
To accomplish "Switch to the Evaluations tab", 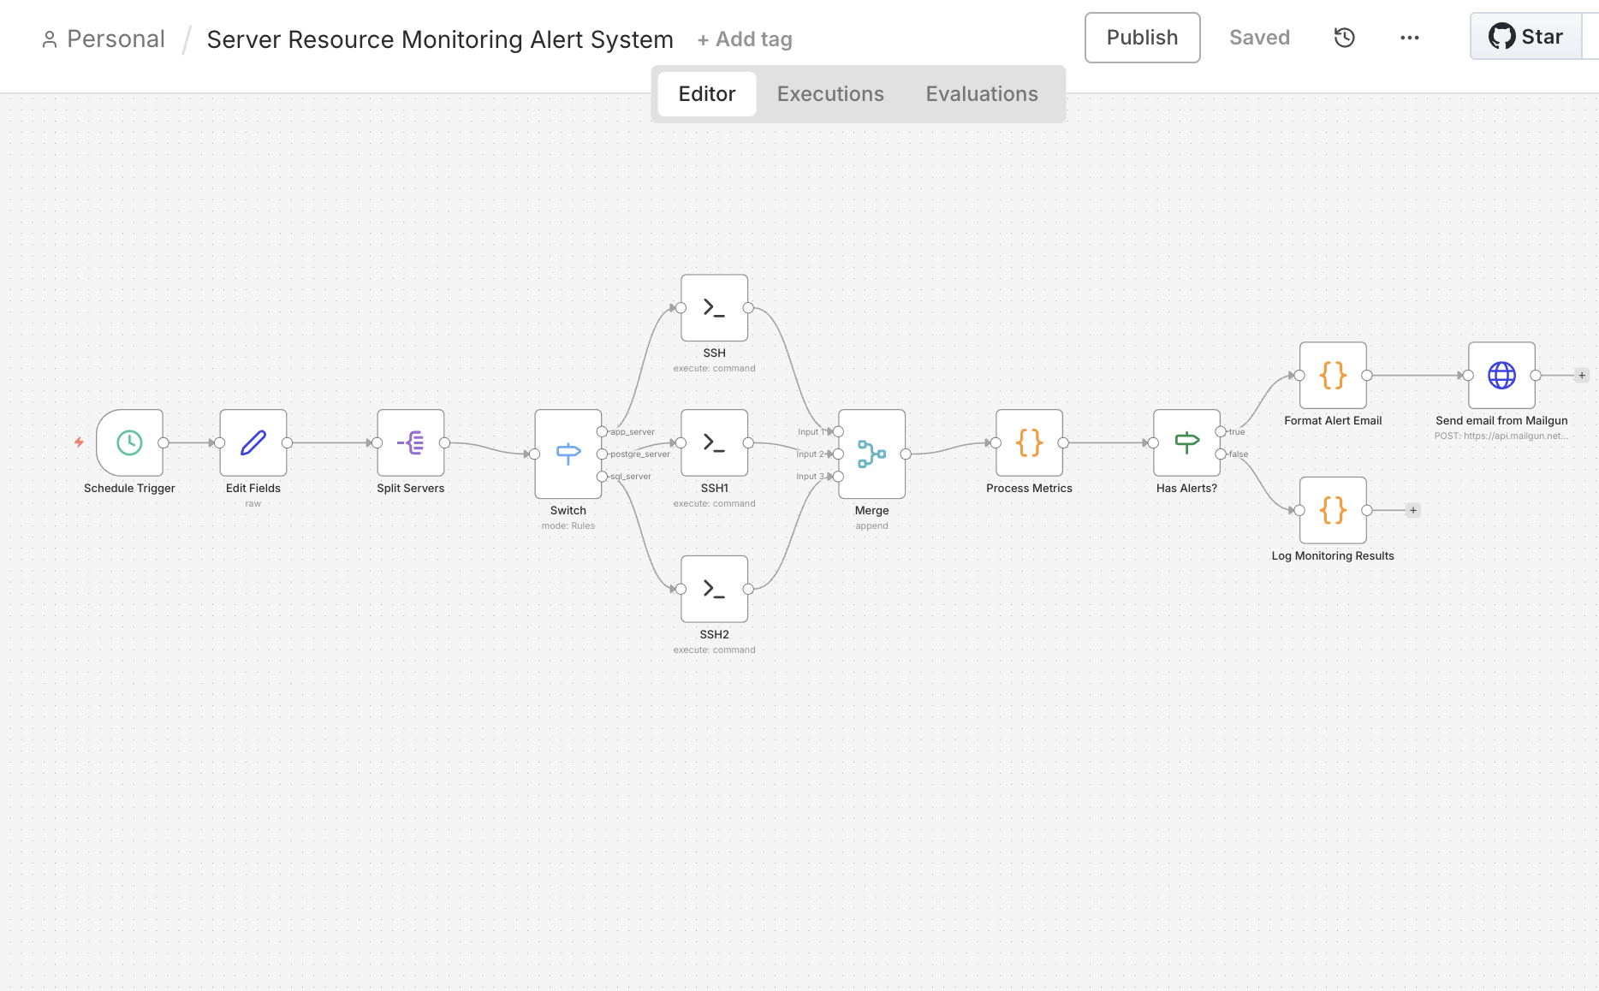I will click(982, 94).
